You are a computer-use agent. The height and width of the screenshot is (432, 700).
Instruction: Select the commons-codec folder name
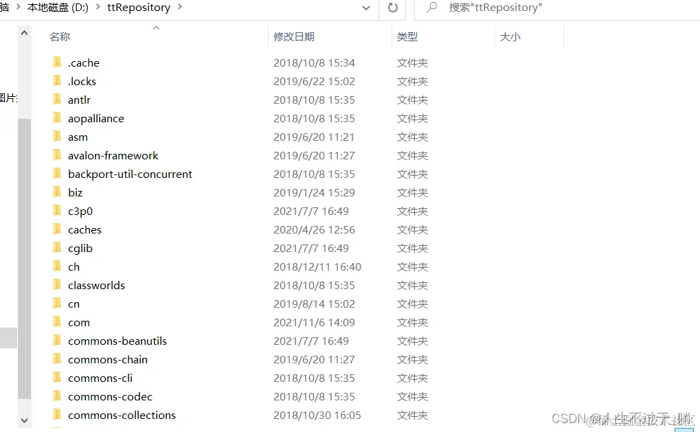111,396
